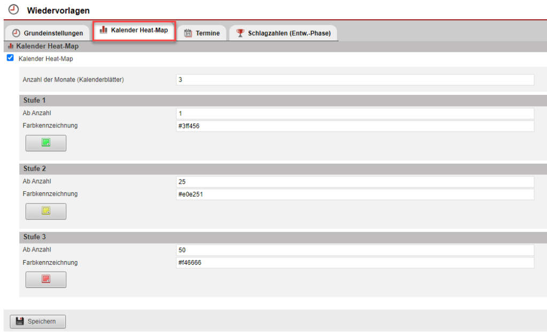547x332 pixels.
Task: Open the Schlagzahlen (Entw.-Phase) tab
Action: [283, 33]
